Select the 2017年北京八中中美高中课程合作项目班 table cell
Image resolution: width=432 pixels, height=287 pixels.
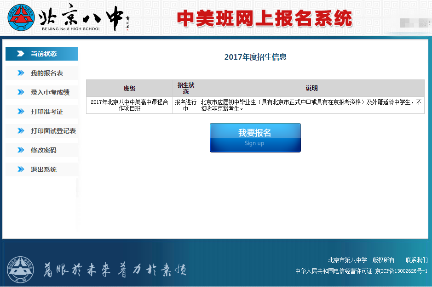tap(129, 105)
